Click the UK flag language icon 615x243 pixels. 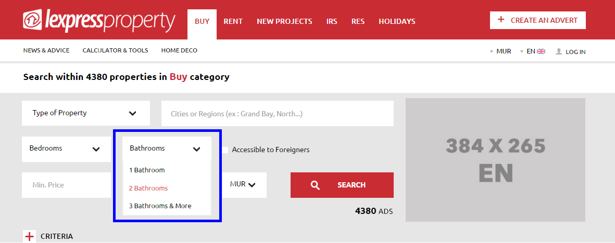[541, 51]
